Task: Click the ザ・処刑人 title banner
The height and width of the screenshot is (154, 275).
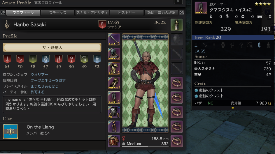Action: point(52,47)
